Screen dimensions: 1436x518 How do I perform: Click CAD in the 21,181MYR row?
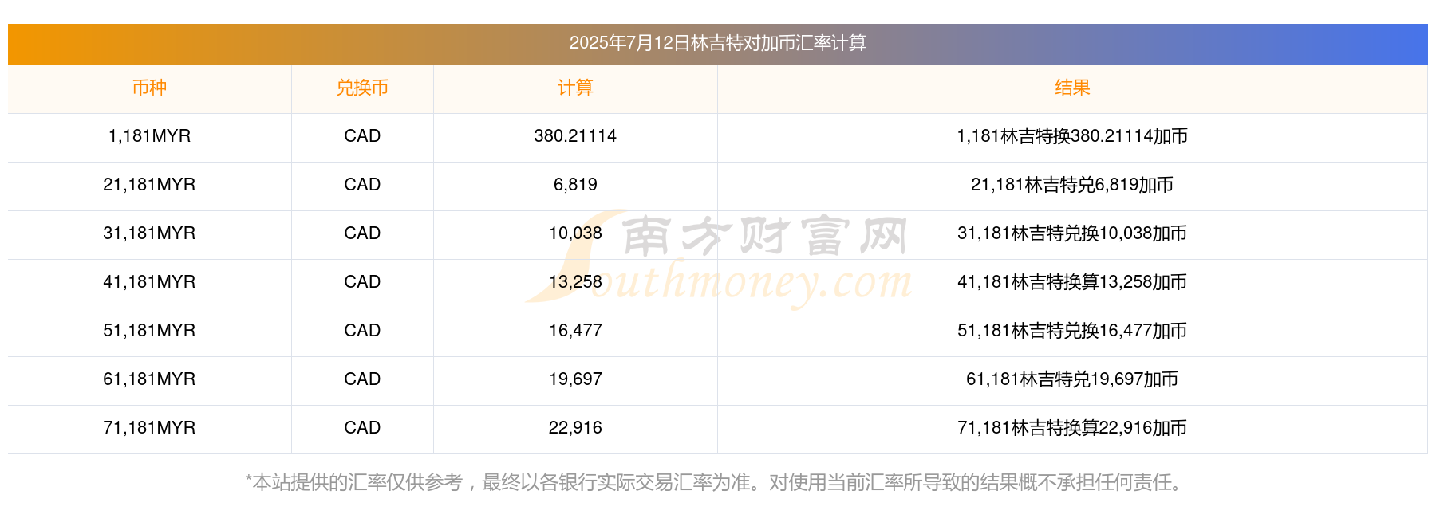[362, 185]
